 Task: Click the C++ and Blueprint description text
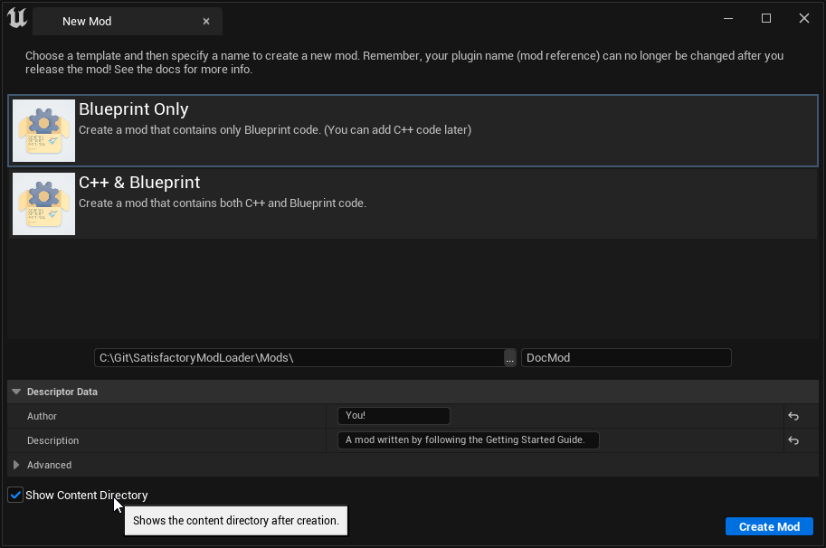[223, 203]
